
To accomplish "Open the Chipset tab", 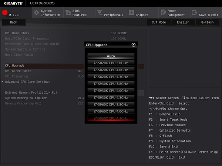I will coord(143,13).
